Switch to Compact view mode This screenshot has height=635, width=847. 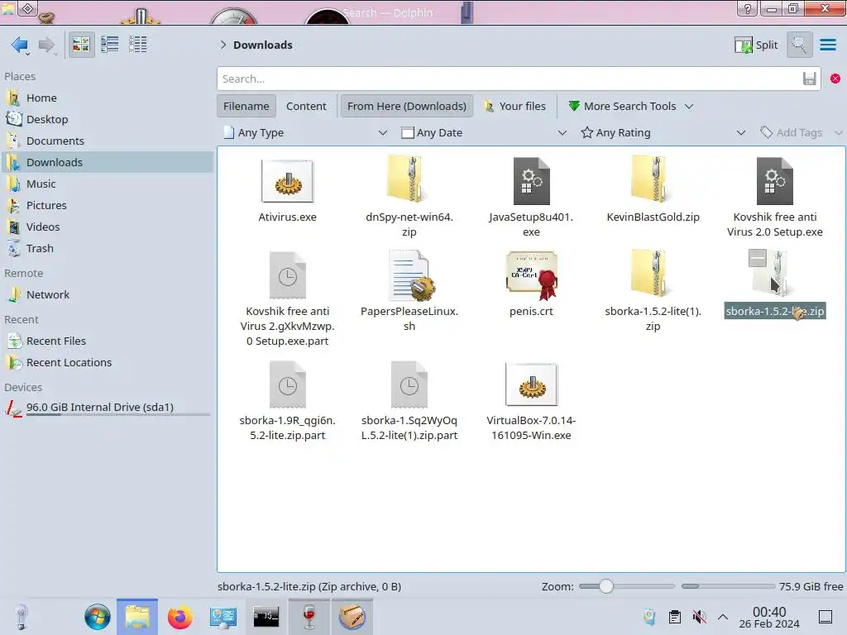click(110, 45)
